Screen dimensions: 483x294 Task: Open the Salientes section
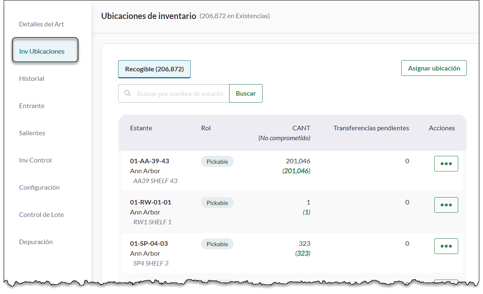pyautogui.click(x=32, y=133)
